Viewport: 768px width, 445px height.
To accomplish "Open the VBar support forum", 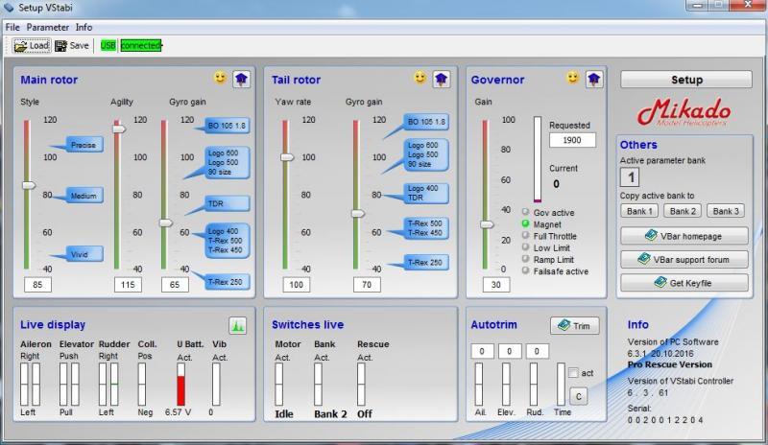I will pos(684,259).
